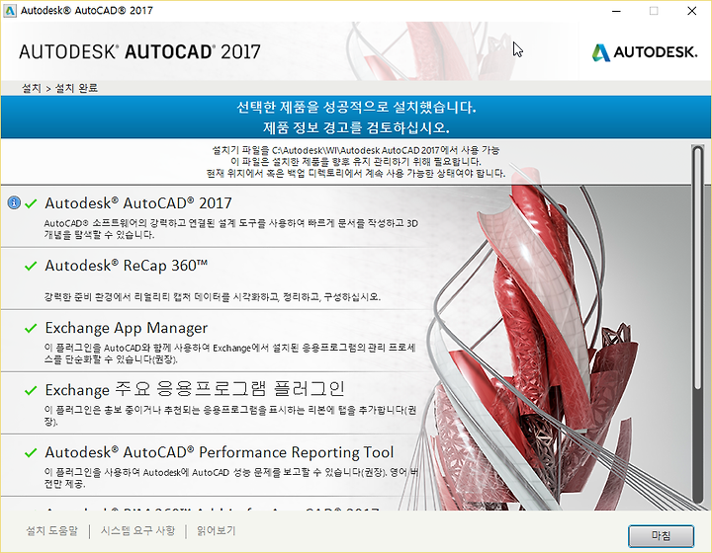Click the Exchange App Manager description text
The width and height of the screenshot is (712, 553).
tap(229, 354)
